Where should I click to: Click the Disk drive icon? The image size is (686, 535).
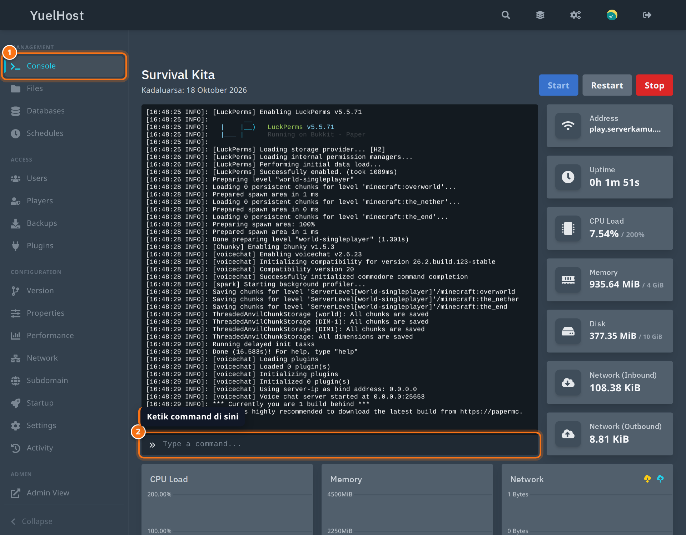click(568, 331)
